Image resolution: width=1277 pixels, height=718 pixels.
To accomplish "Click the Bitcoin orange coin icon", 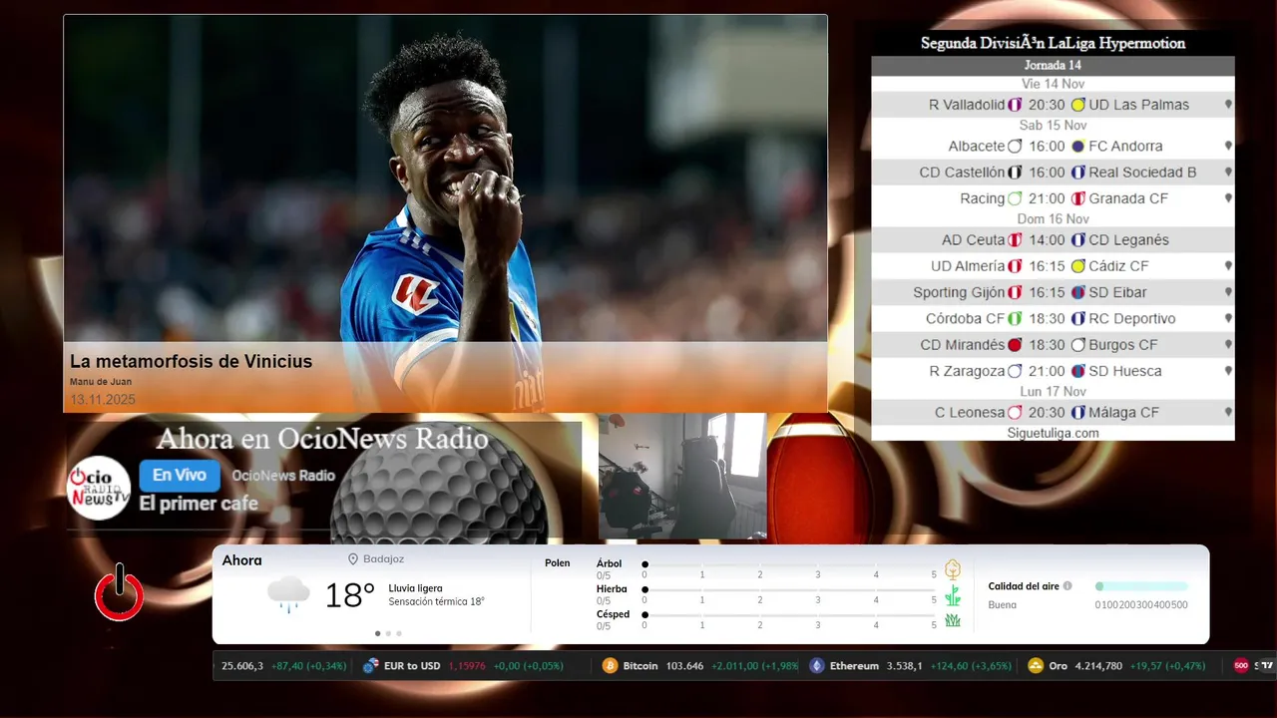I will [610, 665].
